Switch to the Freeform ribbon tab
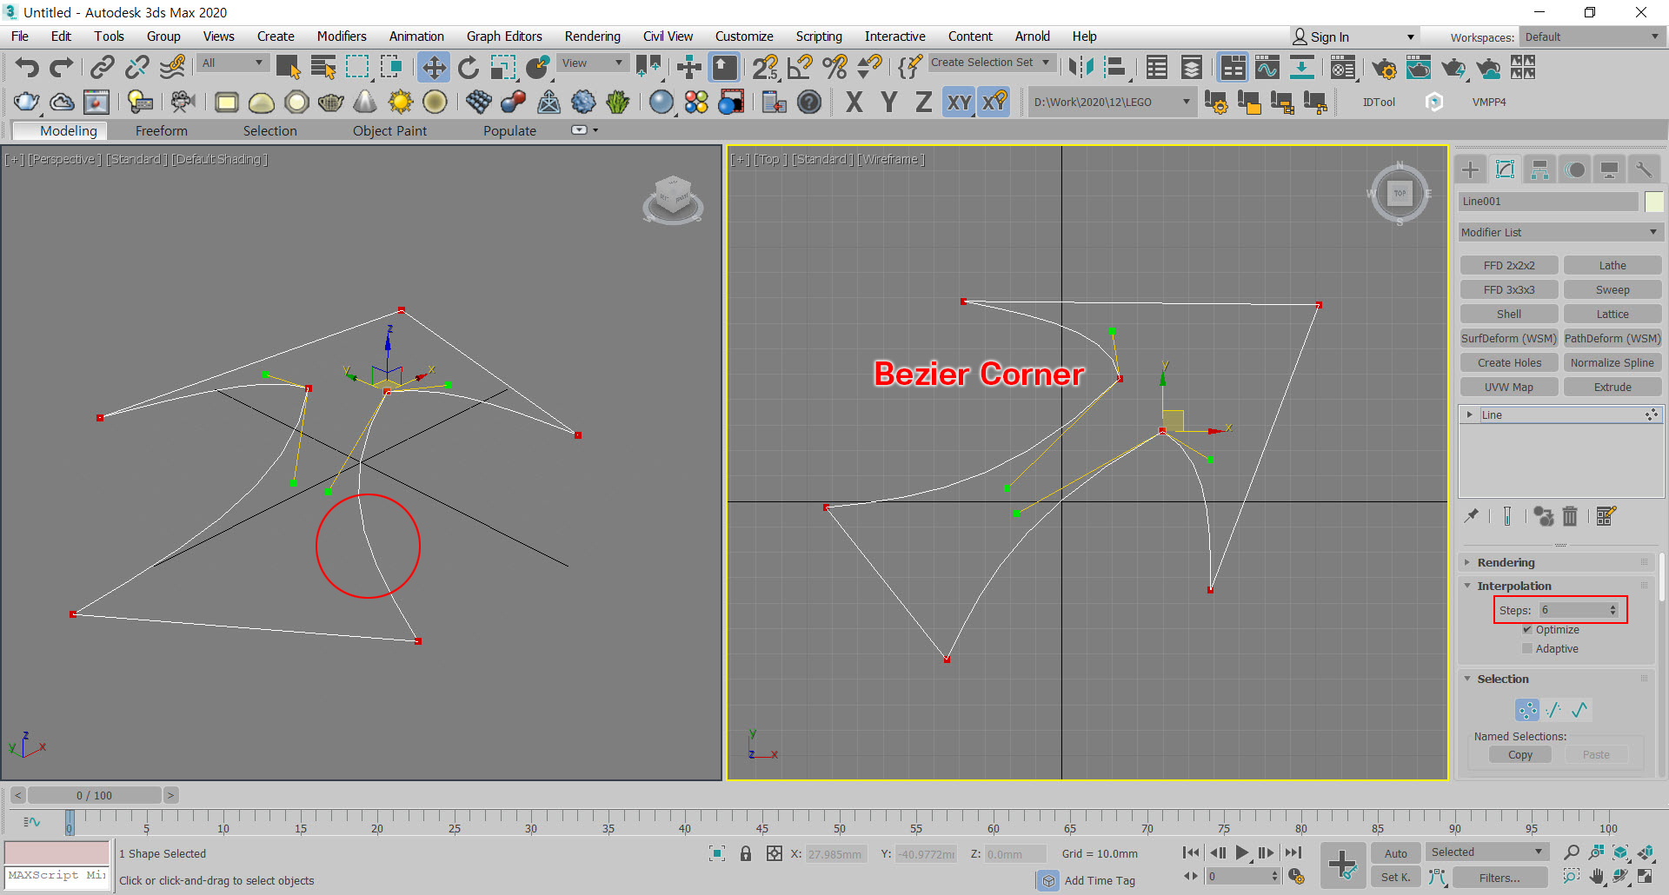The width and height of the screenshot is (1669, 895). click(x=161, y=130)
